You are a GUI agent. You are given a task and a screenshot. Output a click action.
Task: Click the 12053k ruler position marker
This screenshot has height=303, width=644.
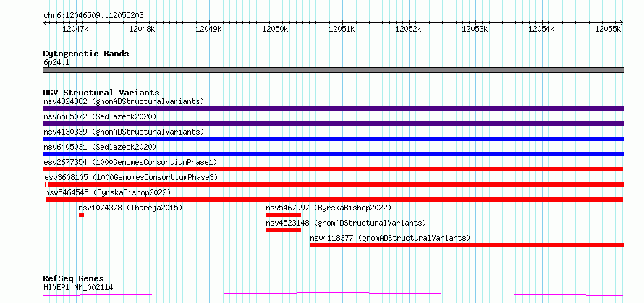[475, 29]
